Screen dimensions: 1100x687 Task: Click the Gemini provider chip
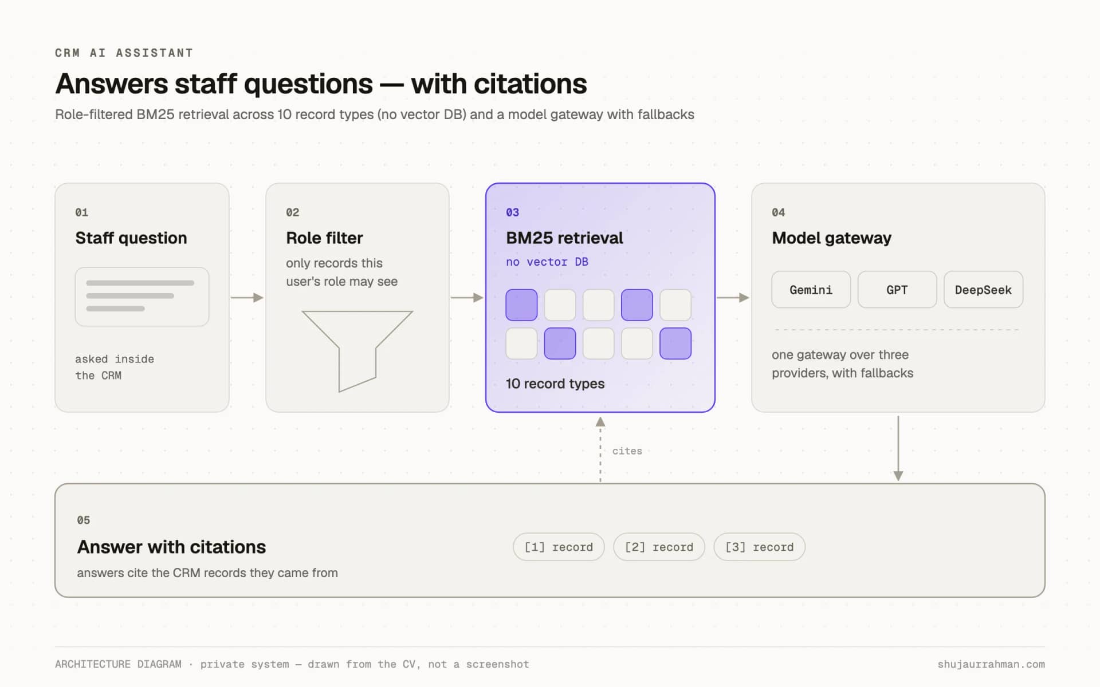point(811,290)
